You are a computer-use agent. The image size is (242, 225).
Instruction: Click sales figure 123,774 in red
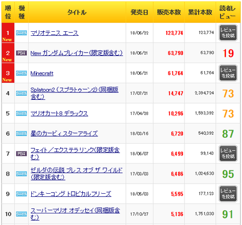174,33
